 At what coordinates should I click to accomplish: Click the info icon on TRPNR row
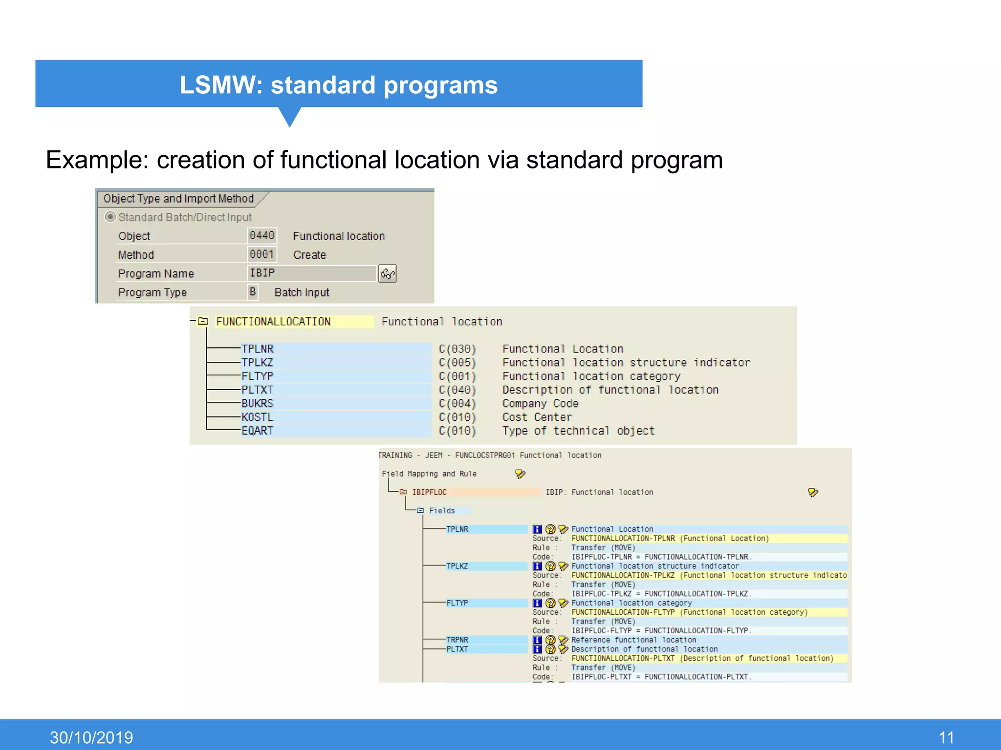click(537, 640)
